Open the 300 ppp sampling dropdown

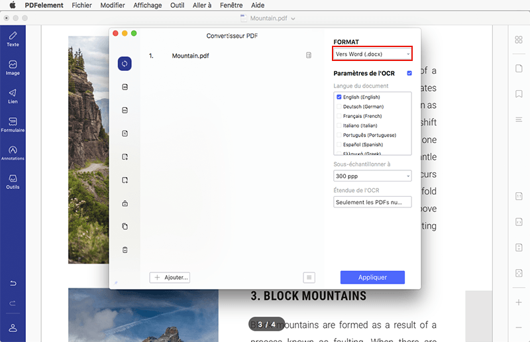[x=372, y=176]
